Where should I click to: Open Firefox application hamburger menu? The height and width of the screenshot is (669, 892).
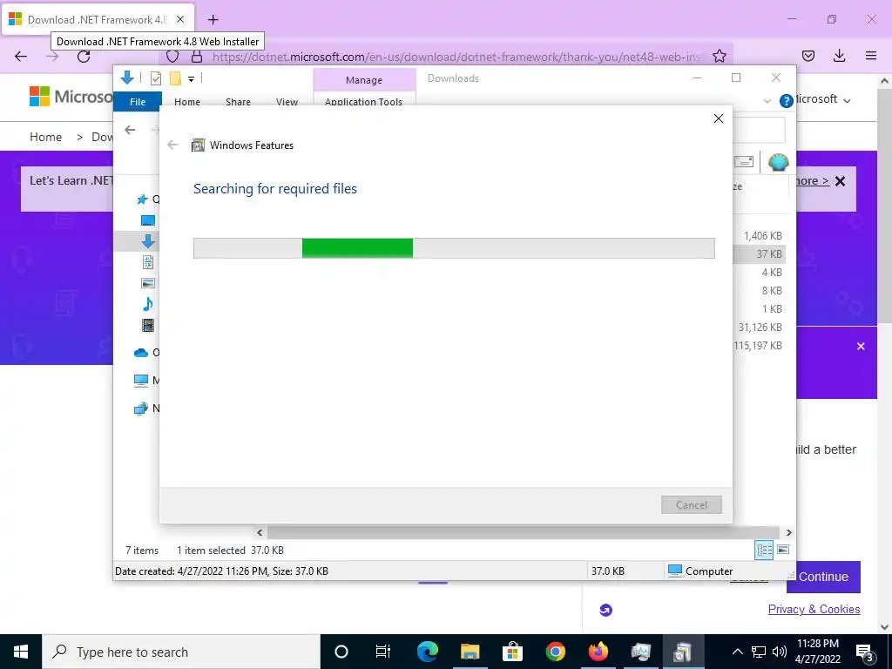870,56
